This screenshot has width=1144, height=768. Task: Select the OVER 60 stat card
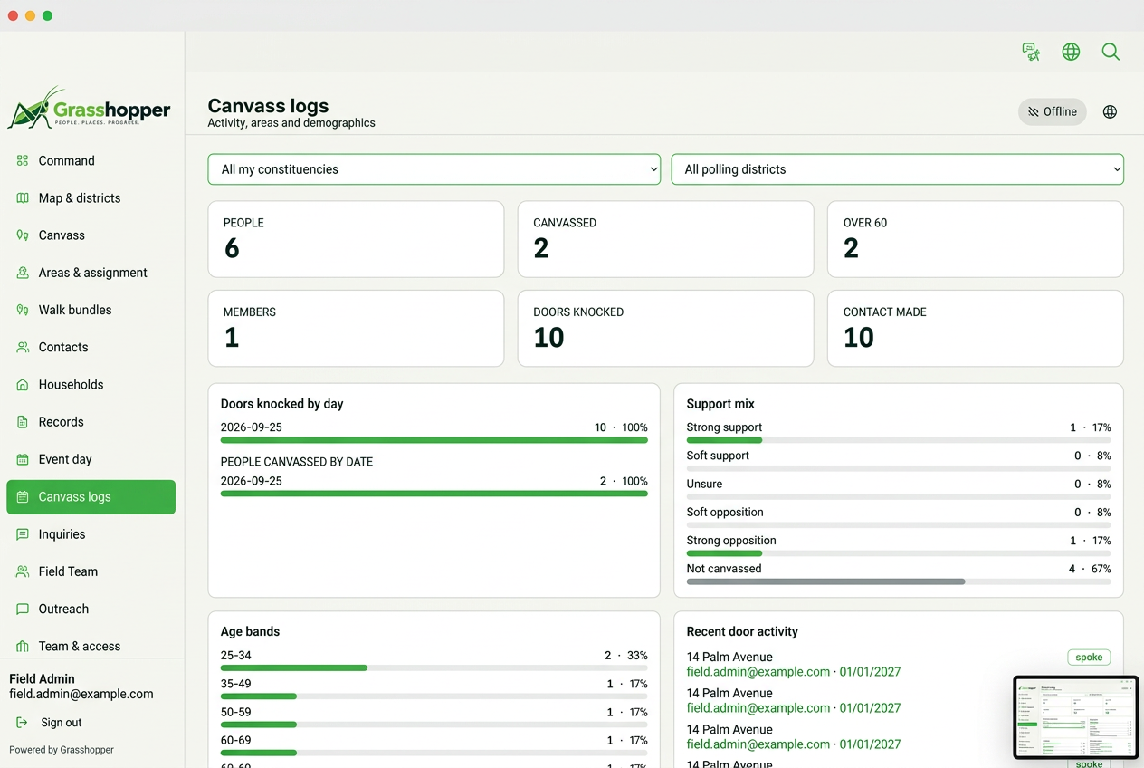click(976, 239)
